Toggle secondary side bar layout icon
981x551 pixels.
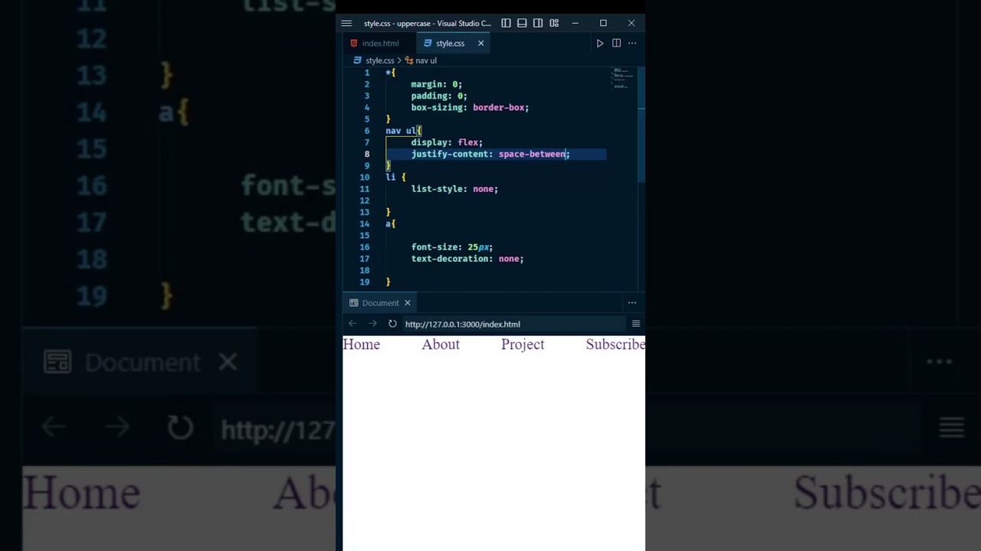pos(538,23)
